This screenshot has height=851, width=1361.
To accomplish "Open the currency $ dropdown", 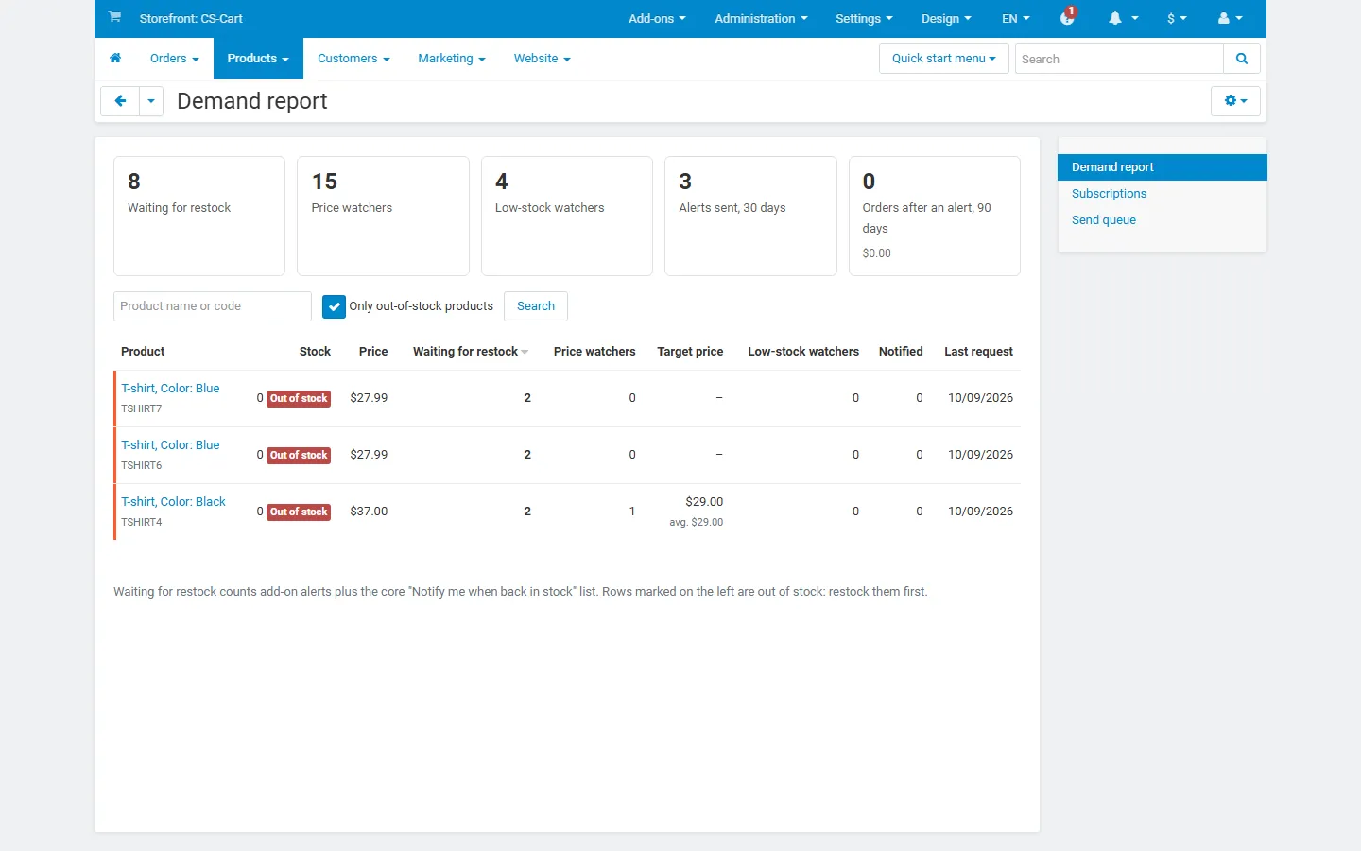I will click(1177, 19).
